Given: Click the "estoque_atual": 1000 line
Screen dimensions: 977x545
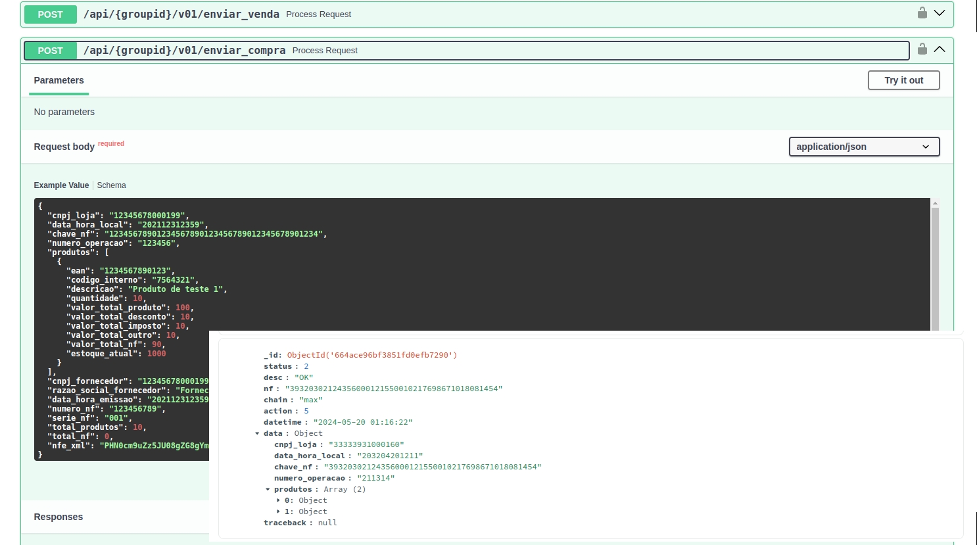Looking at the screenshot, I should coord(116,354).
